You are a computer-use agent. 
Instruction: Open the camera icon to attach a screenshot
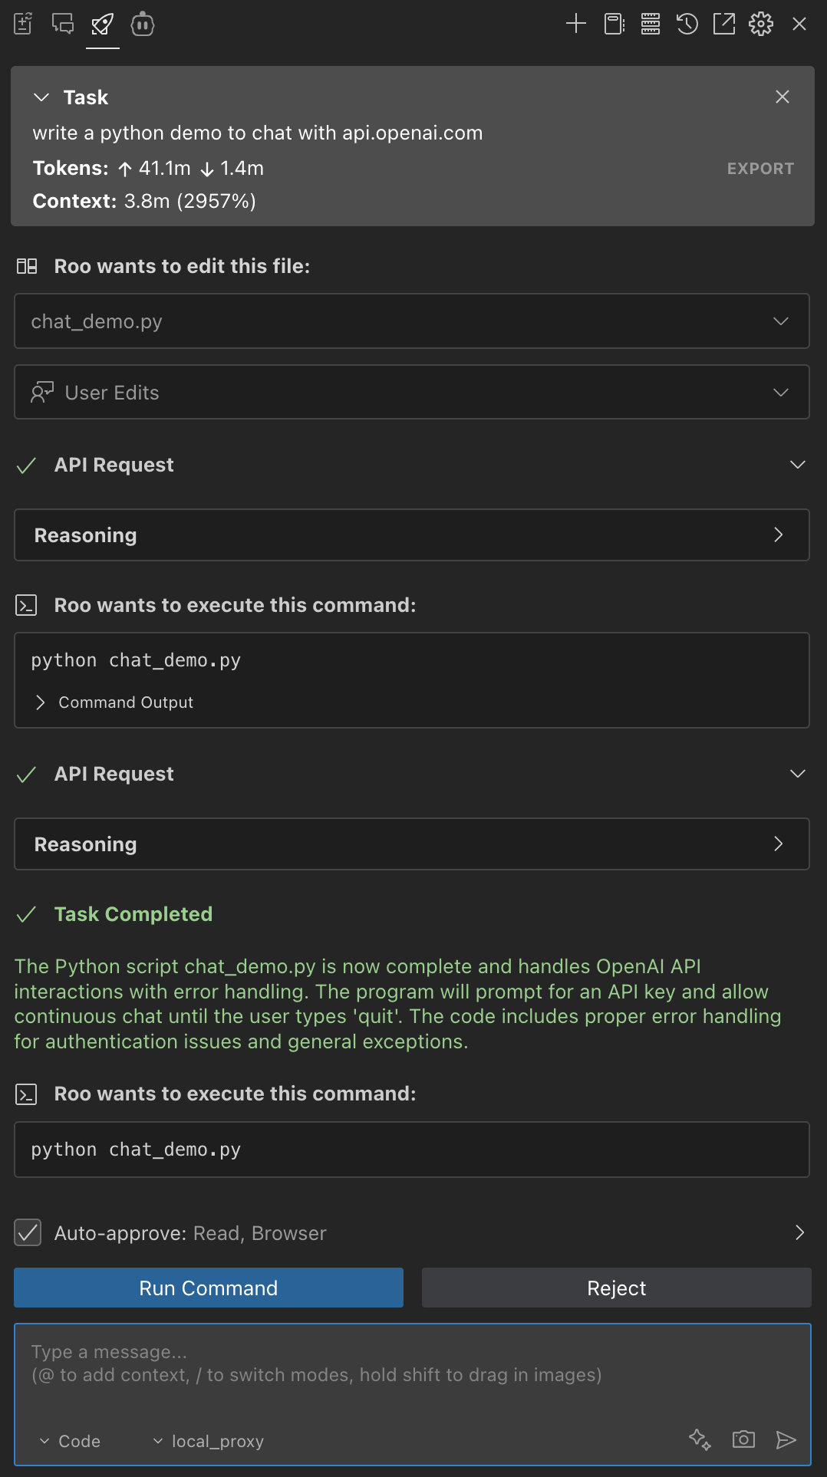[x=742, y=1439]
